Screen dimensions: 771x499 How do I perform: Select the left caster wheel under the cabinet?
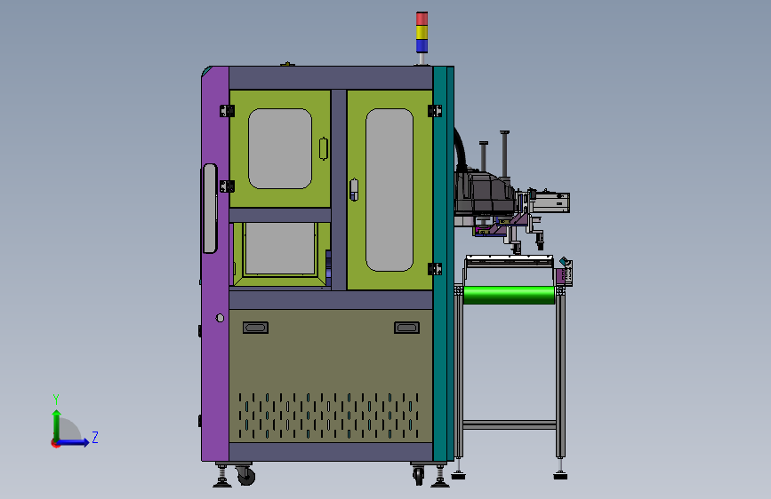[245, 476]
